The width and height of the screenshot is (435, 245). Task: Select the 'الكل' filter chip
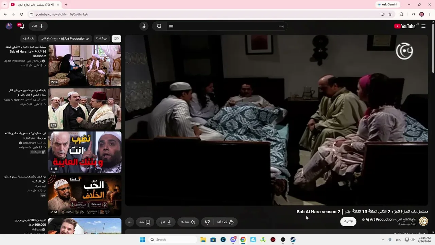[116, 38]
